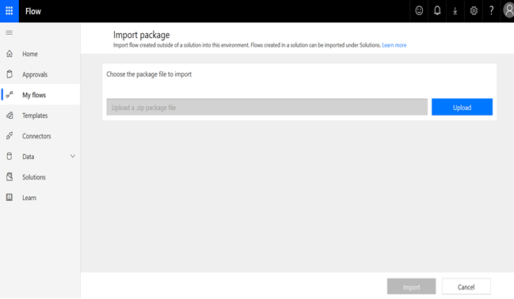Collapse the sidebar with hamburger icon
This screenshot has width=514, height=299.
10,32
